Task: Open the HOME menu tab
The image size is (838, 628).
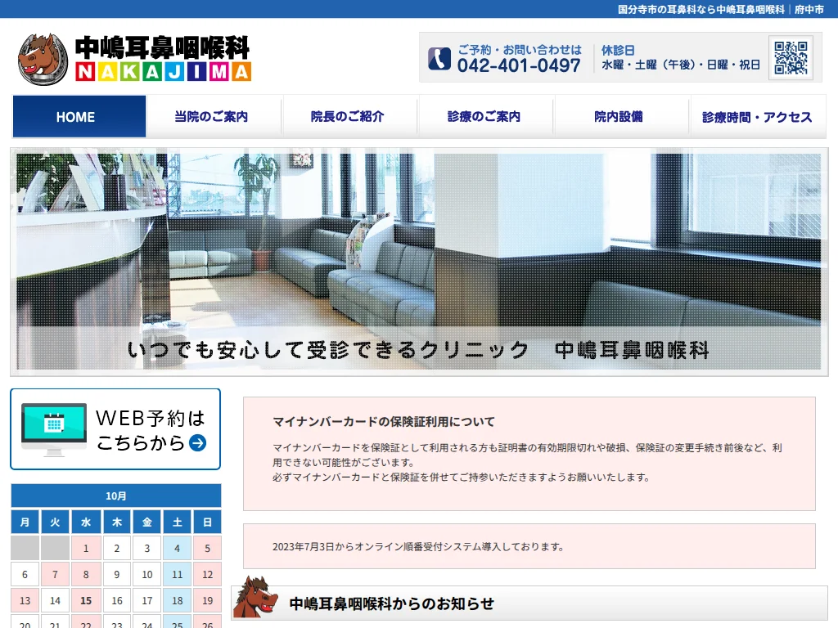Action: click(x=79, y=116)
